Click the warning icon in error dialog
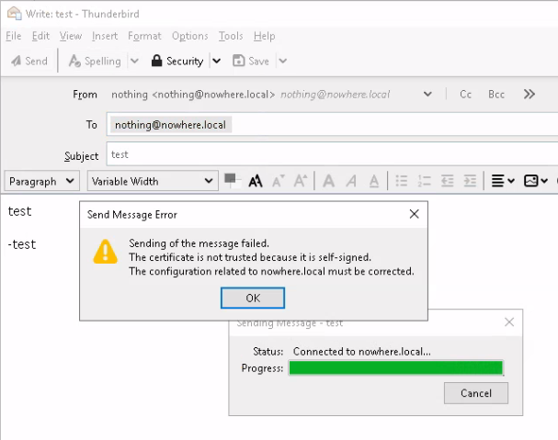Image resolution: width=558 pixels, height=440 pixels. click(x=106, y=252)
